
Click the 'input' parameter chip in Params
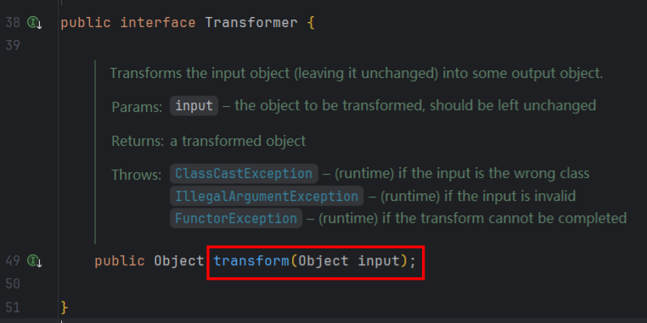(194, 106)
